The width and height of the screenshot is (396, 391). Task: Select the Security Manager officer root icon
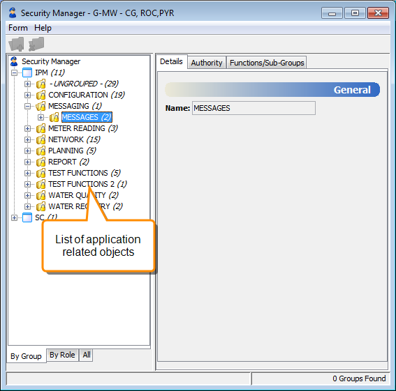pyautogui.click(x=14, y=61)
